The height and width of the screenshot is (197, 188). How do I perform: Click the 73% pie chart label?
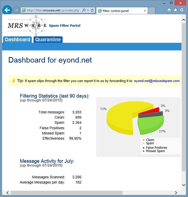pyautogui.click(x=103, y=109)
